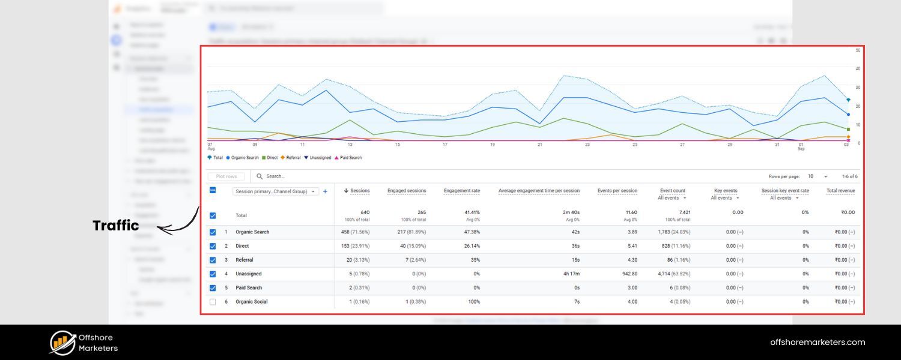Uncheck the Paid Search row checkbox

point(212,287)
